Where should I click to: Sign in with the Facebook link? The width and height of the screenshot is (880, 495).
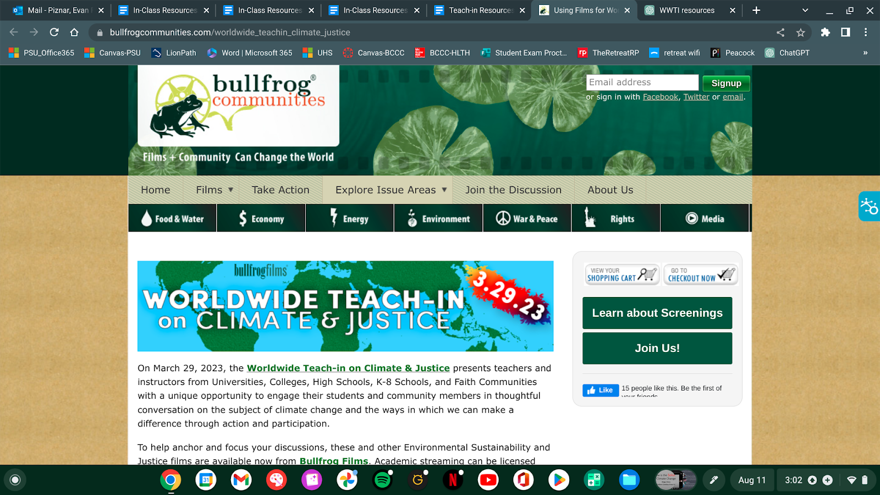661,97
